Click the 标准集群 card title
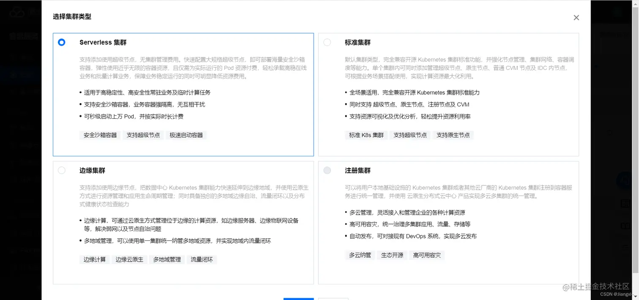 pyautogui.click(x=358, y=42)
